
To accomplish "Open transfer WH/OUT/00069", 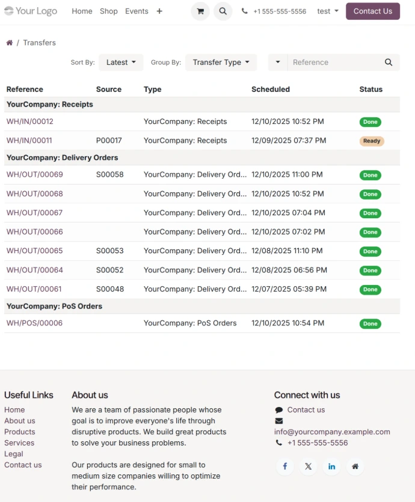I will (35, 175).
